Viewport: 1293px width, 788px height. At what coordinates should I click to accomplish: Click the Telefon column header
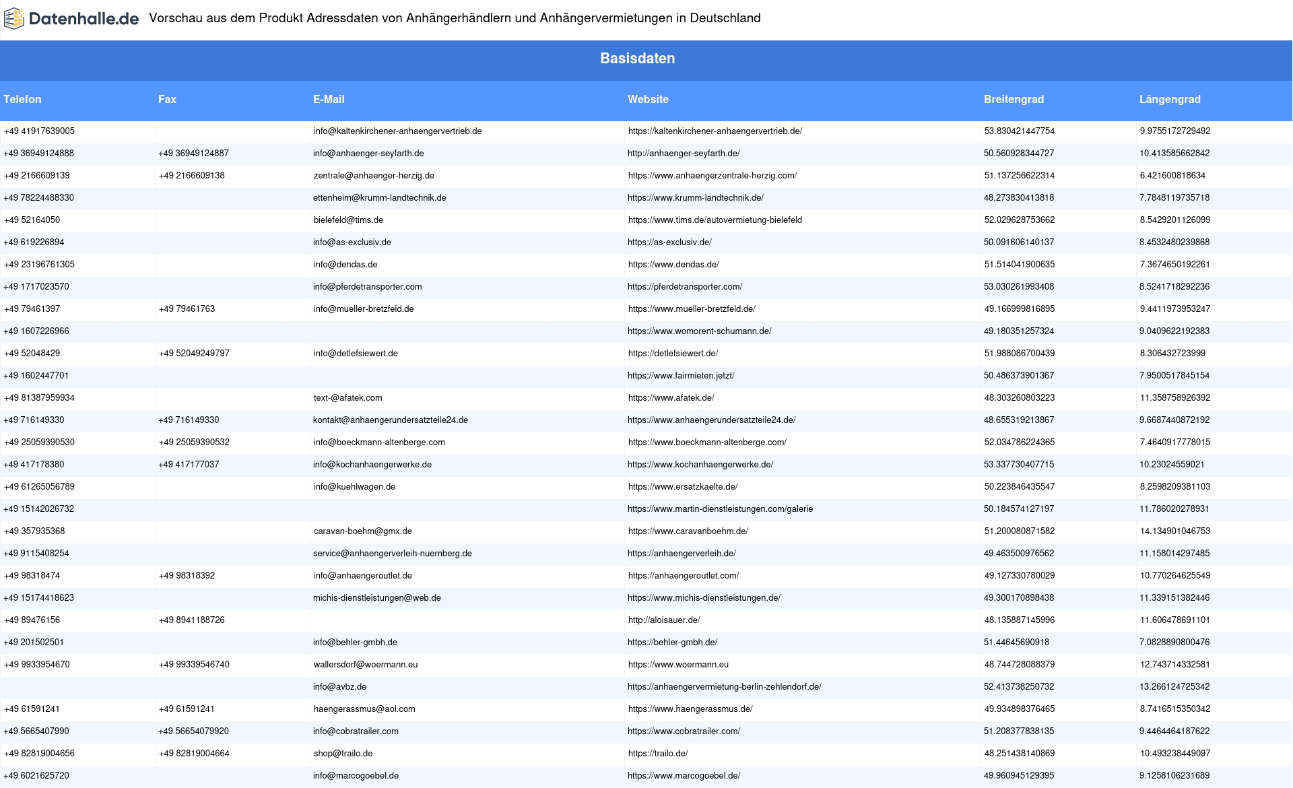pyautogui.click(x=22, y=100)
